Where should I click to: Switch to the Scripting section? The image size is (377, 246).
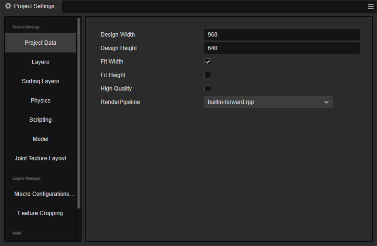click(40, 120)
